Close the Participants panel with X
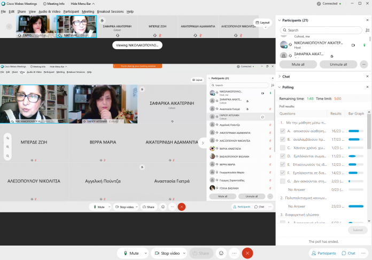The width and height of the screenshot is (372, 260). click(367, 20)
